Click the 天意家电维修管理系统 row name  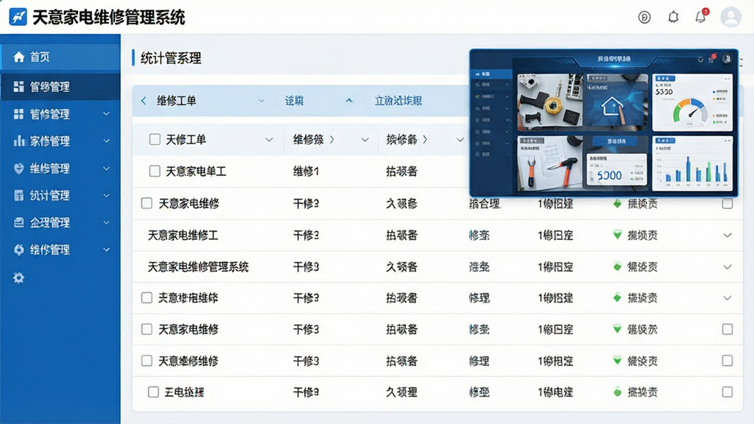tap(198, 266)
